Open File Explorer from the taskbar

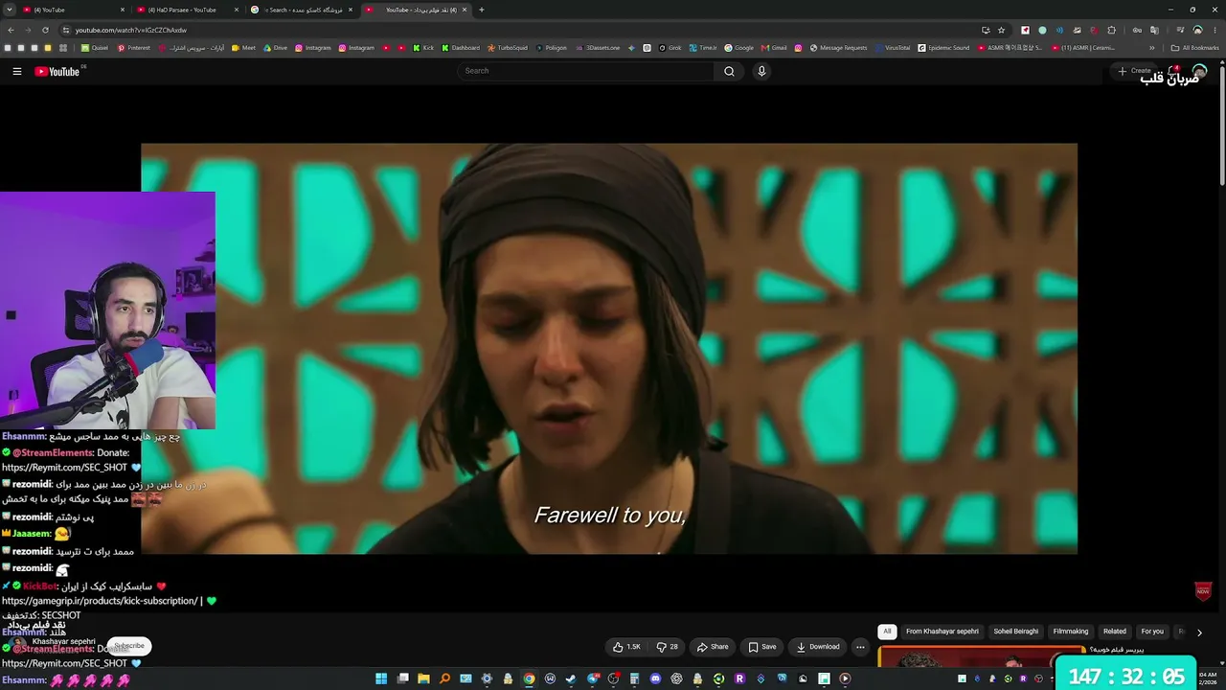tap(423, 678)
